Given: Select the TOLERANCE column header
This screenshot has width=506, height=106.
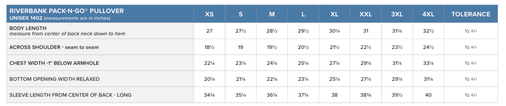Looking at the screenshot, I should click(x=471, y=14).
